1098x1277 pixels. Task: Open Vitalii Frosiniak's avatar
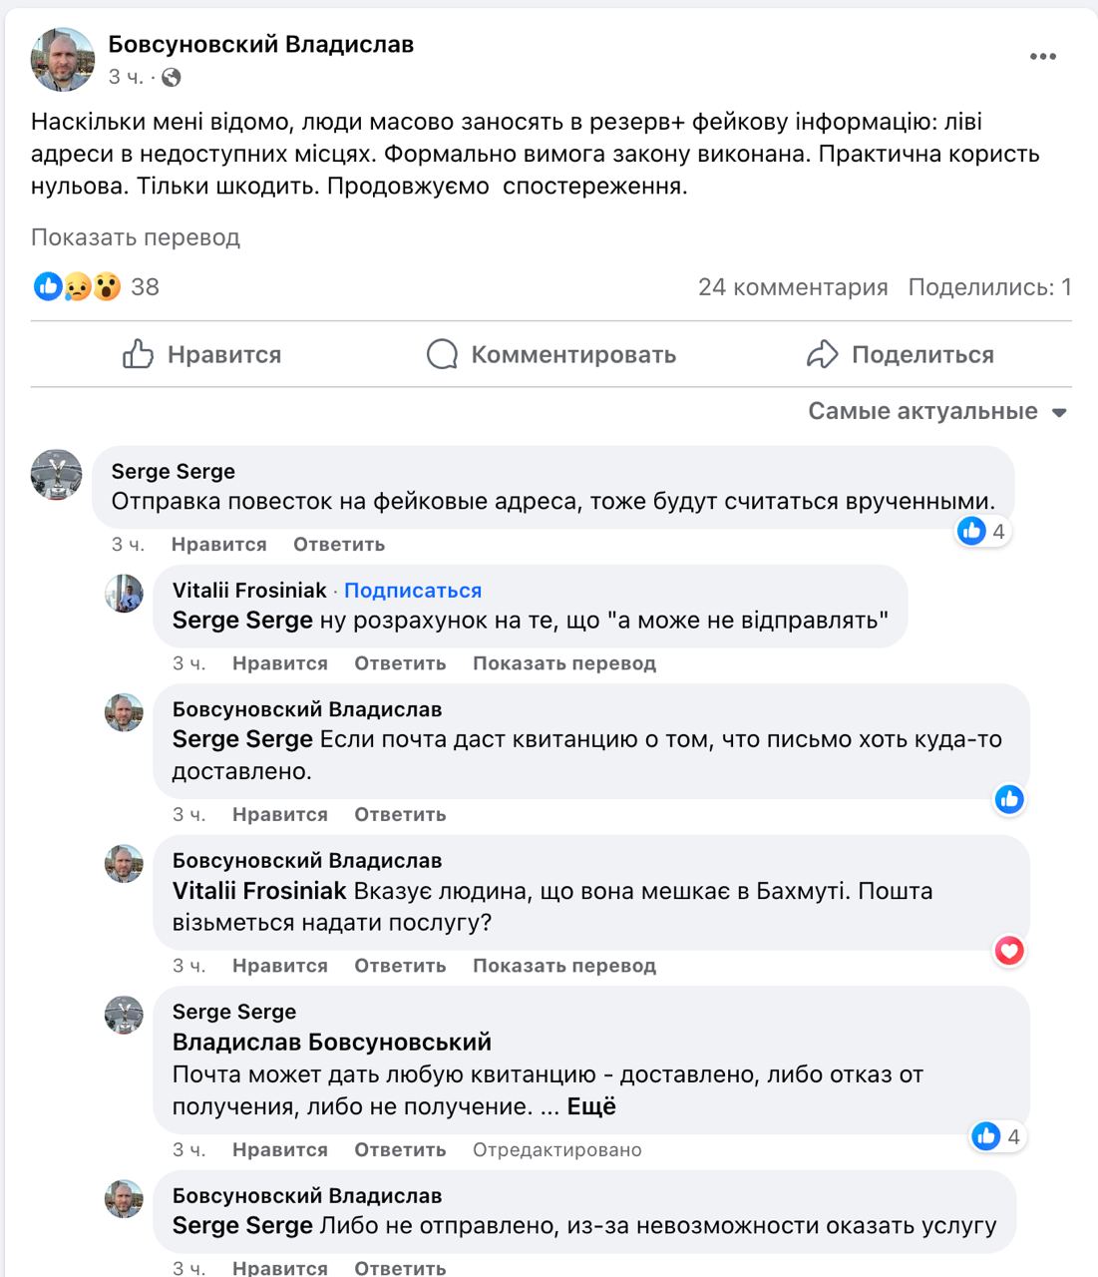(125, 594)
